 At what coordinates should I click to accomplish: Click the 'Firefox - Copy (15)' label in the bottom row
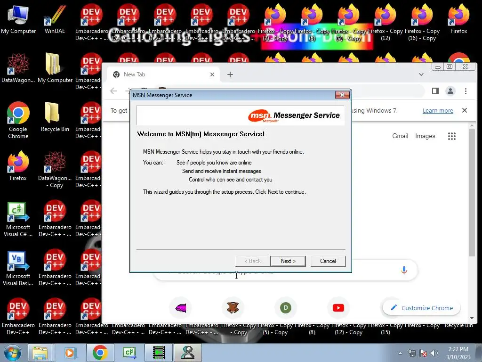point(385,329)
